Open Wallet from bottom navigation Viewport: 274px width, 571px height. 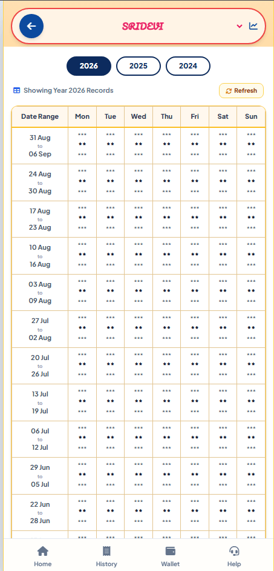point(171,556)
